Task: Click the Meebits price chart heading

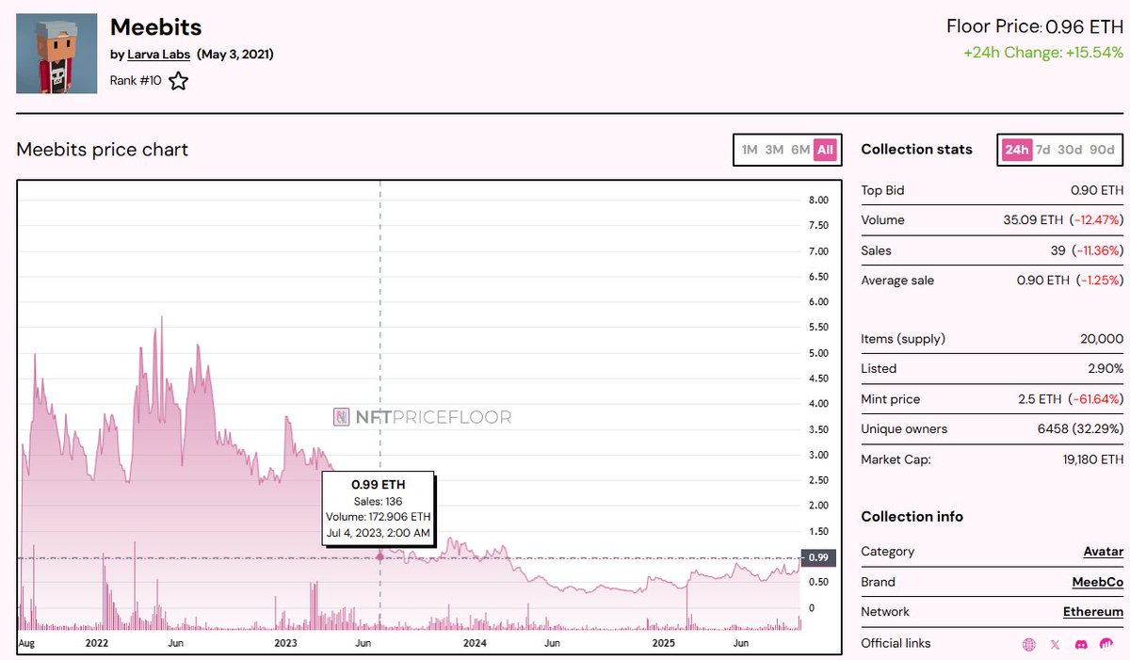Action: pyautogui.click(x=103, y=150)
